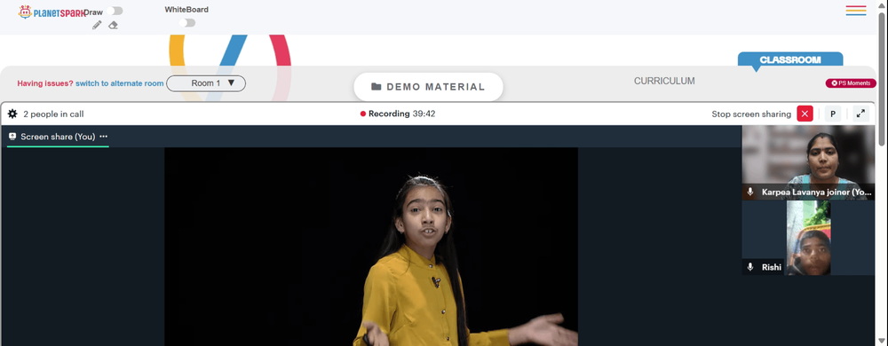Image resolution: width=888 pixels, height=346 pixels.
Task: Select Karpea Lavanya video tile
Action: pos(809,163)
